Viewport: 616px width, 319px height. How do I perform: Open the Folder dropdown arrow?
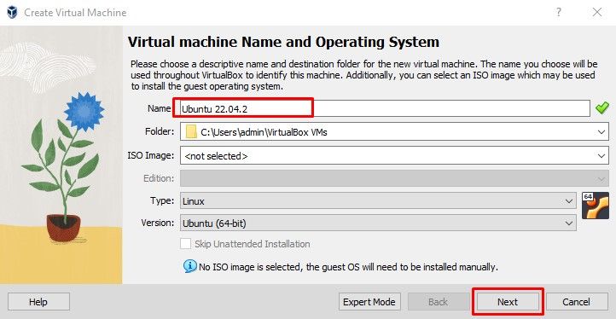point(601,132)
